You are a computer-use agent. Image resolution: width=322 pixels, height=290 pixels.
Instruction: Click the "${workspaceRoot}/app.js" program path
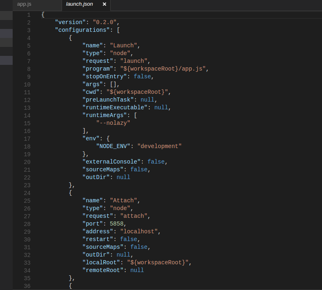(163, 69)
